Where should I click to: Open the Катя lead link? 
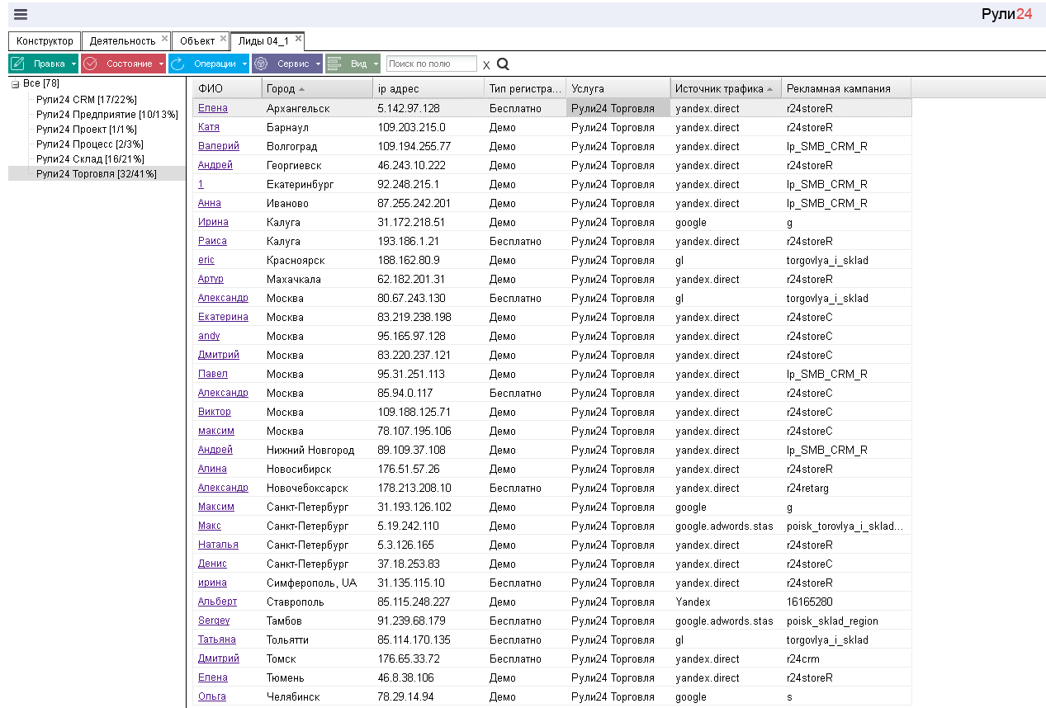point(209,127)
